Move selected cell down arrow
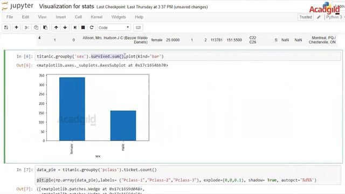 click(65, 27)
